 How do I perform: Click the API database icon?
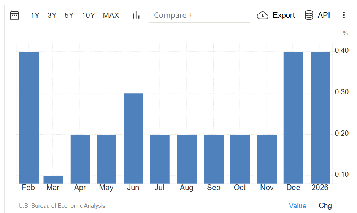[x=309, y=15]
